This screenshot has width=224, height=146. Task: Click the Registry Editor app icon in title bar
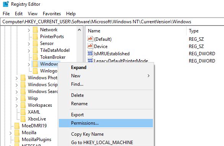point(6,4)
